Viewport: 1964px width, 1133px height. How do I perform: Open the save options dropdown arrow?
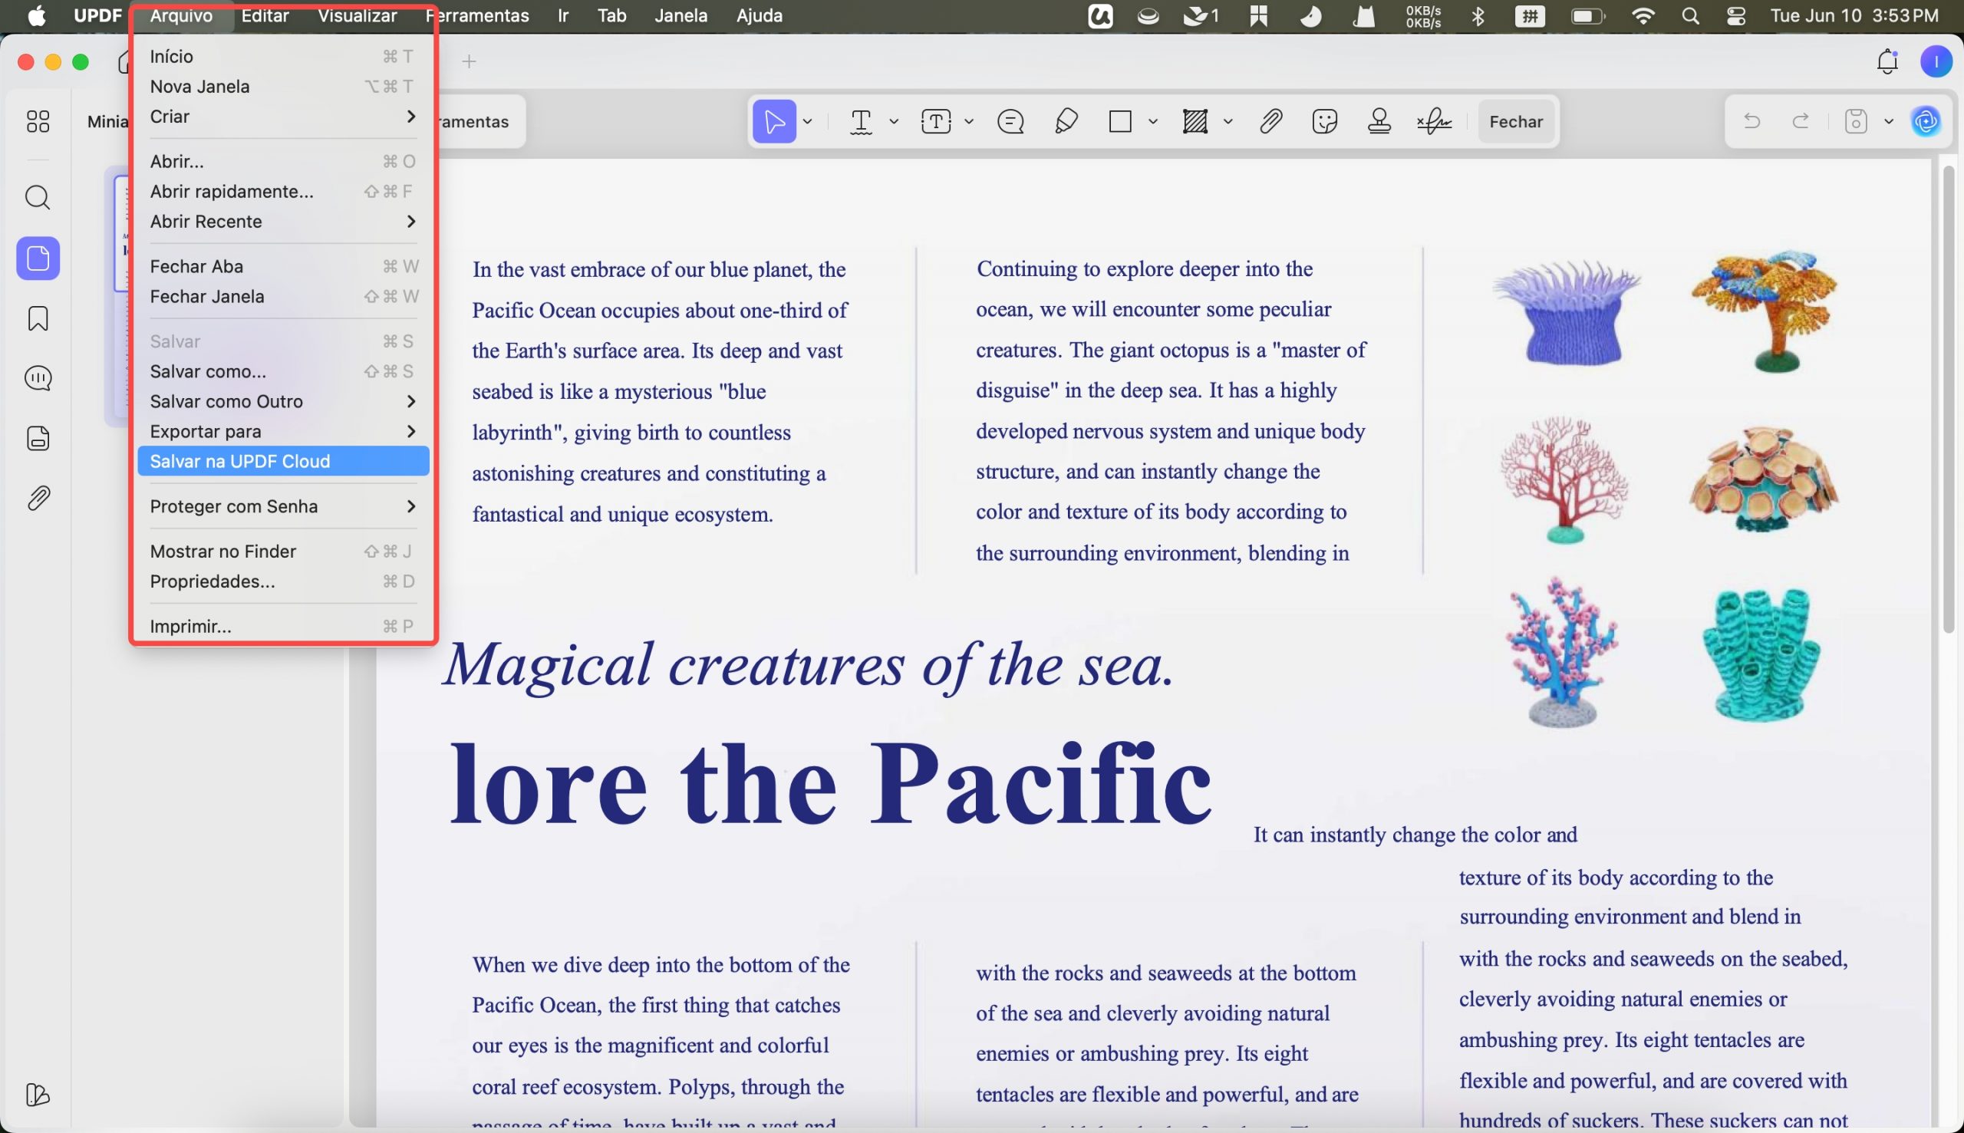(1889, 121)
